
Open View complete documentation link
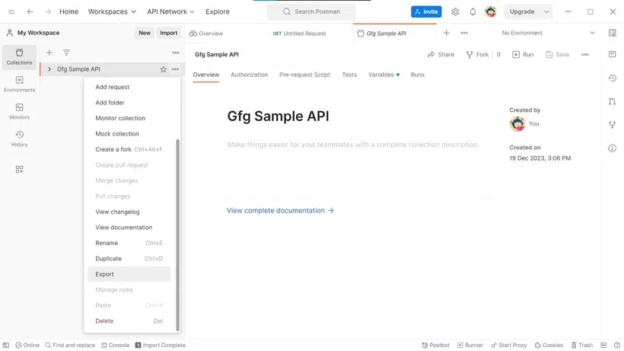(280, 210)
